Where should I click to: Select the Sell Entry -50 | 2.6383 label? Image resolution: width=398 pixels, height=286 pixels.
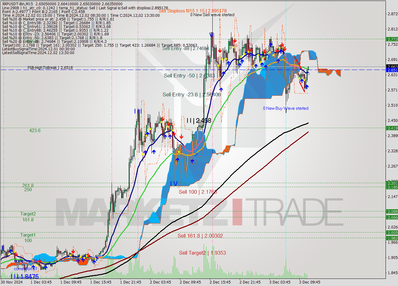click(189, 76)
